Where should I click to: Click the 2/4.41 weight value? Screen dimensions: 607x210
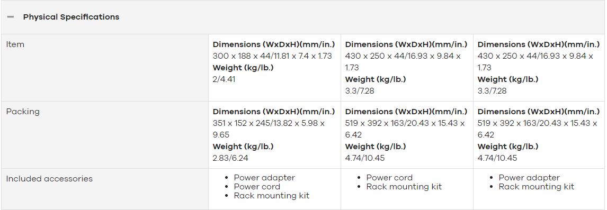224,79
